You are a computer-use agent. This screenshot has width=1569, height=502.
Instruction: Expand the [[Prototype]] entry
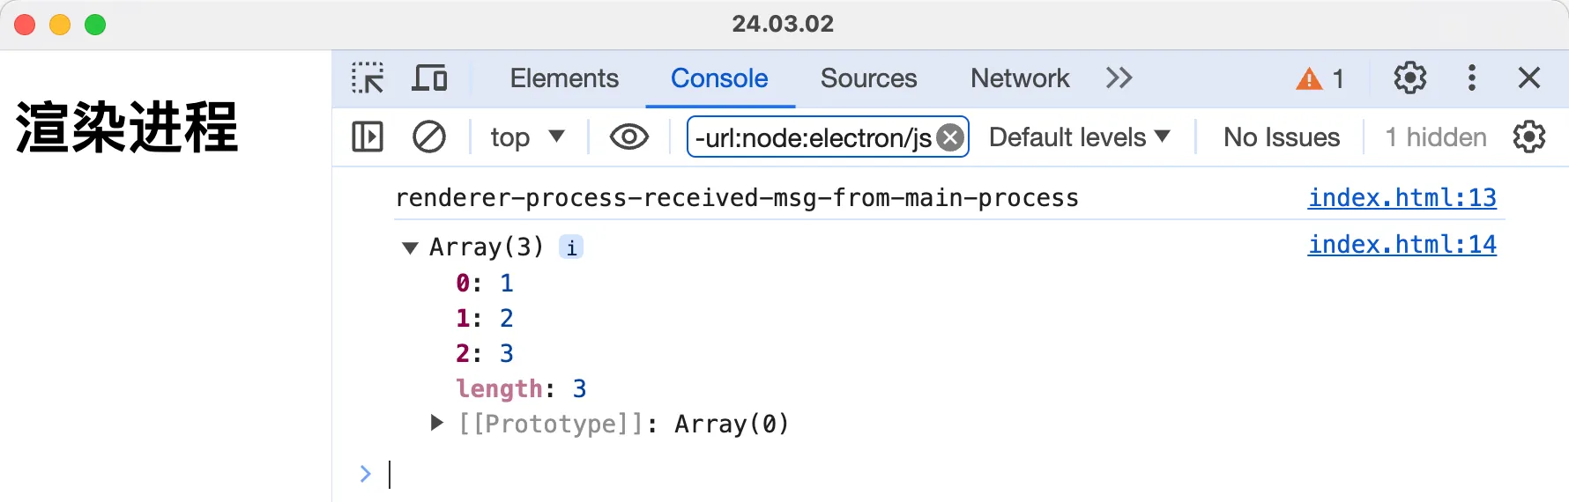pyautogui.click(x=436, y=424)
